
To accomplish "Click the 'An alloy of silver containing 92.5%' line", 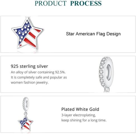I will [38, 72].
